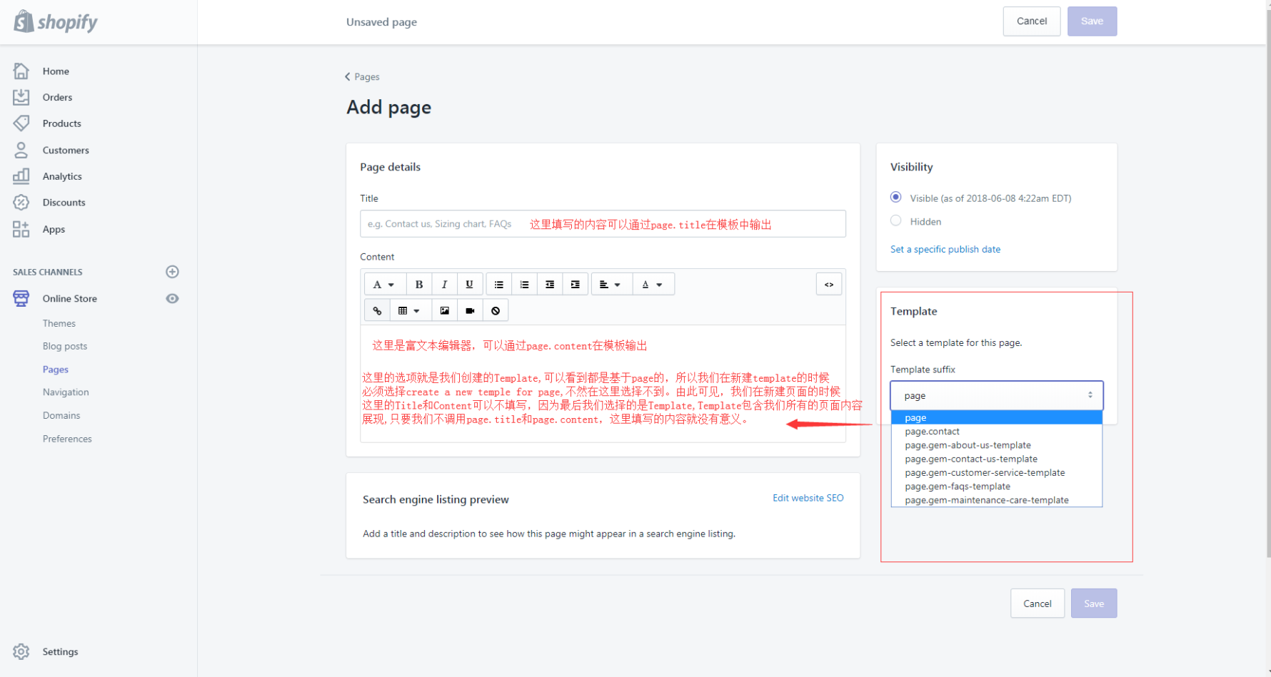
Task: Open Navigation under Online Store
Action: (x=66, y=392)
